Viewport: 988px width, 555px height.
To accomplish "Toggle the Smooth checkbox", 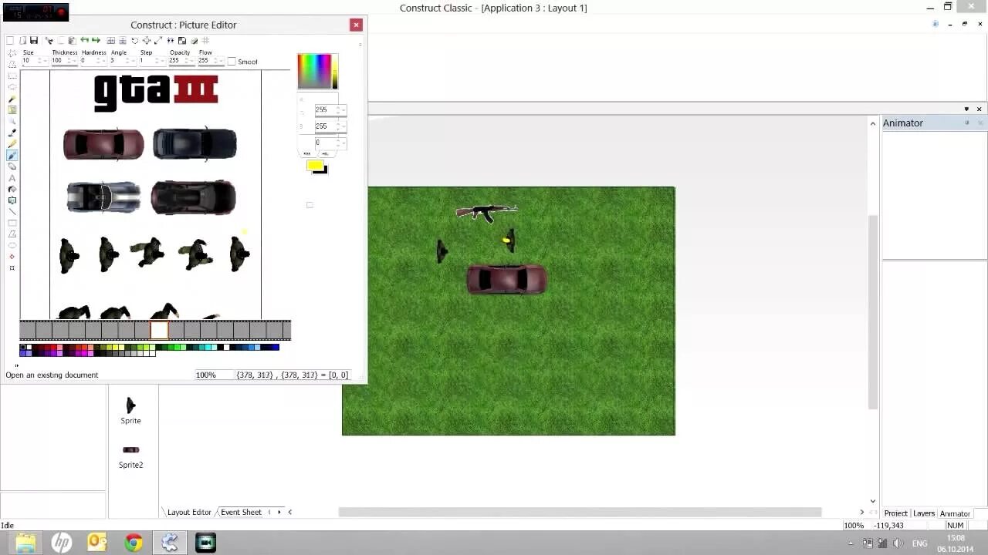I will pyautogui.click(x=232, y=62).
